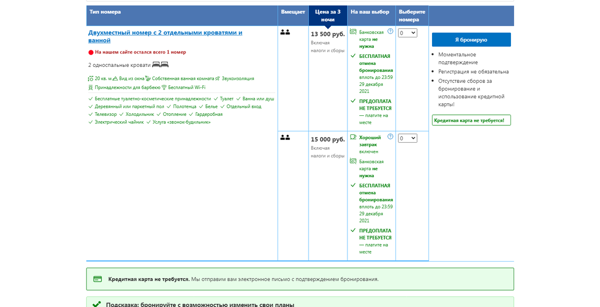Image resolution: width=600 pixels, height=307 pixels.
Task: Click the Подсказка: бронируйте с возможностью изменить tip
Action: [x=200, y=304]
